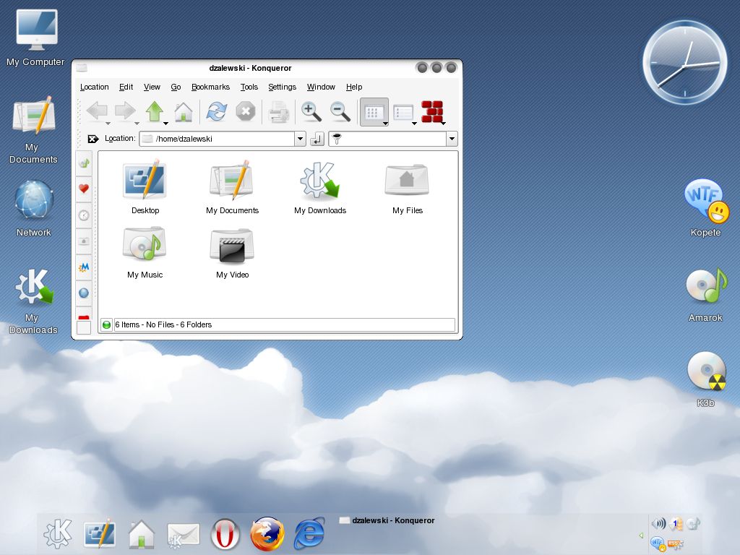Open the View menu

click(x=152, y=87)
